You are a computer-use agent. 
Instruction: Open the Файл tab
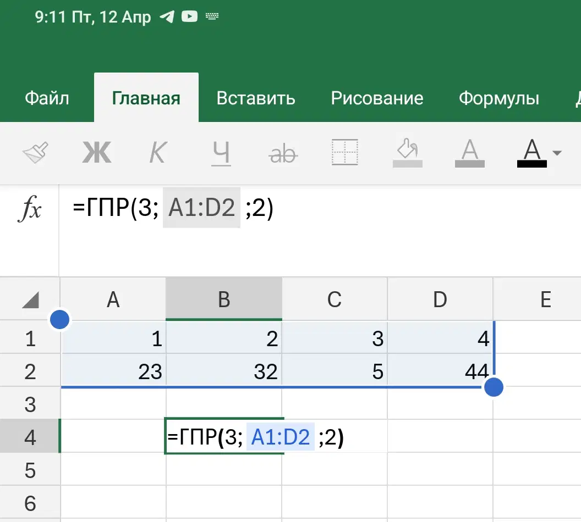47,98
